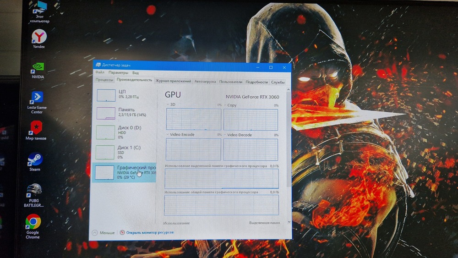Open the Steam desktop icon

tap(35, 162)
